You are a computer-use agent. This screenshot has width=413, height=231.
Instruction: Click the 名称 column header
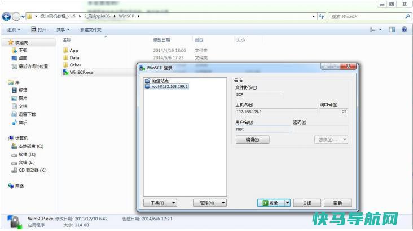[67, 40]
